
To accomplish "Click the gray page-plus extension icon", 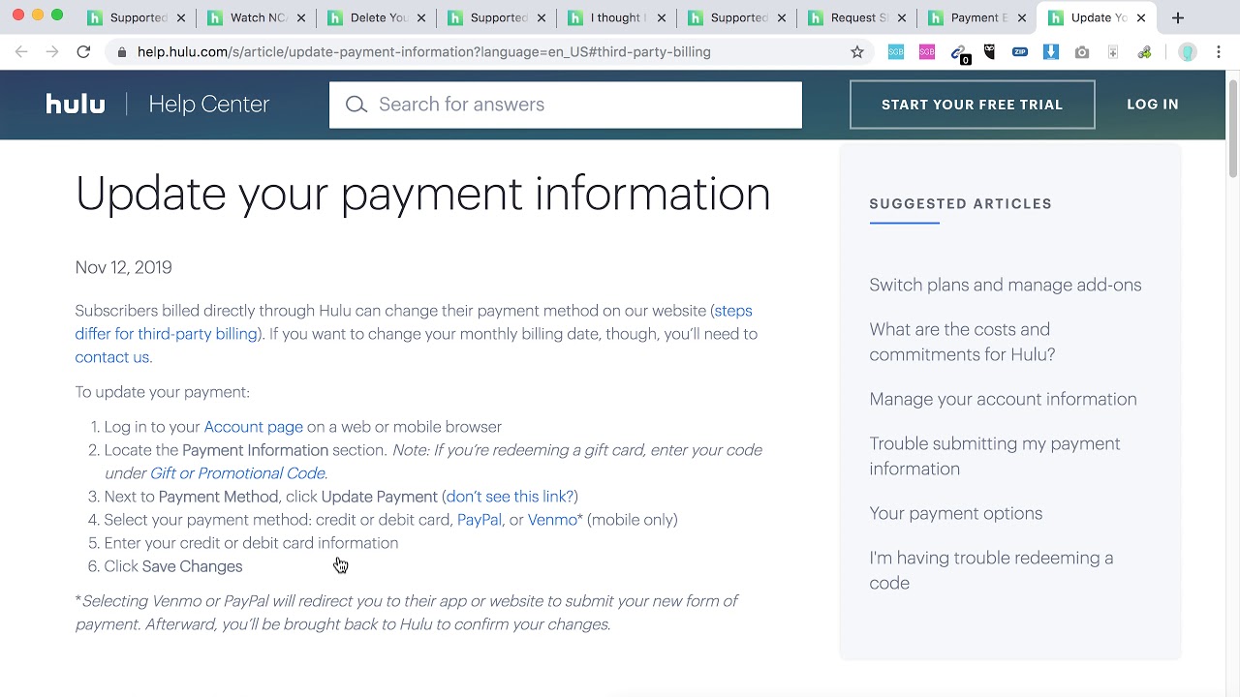I will (x=1113, y=52).
